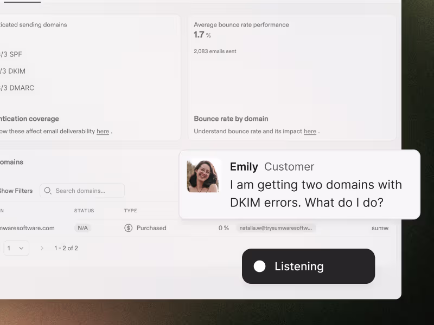The image size is (434, 325).
Task: Click the 'Purchased' type label
Action: pos(151,228)
